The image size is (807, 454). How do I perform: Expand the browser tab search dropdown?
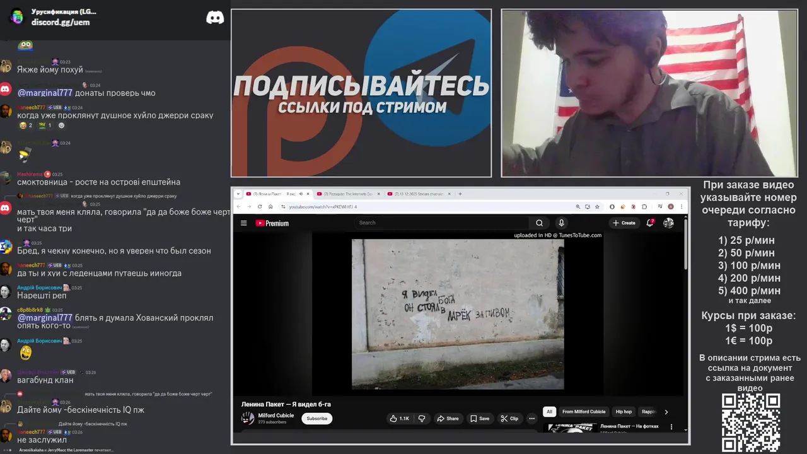click(238, 194)
